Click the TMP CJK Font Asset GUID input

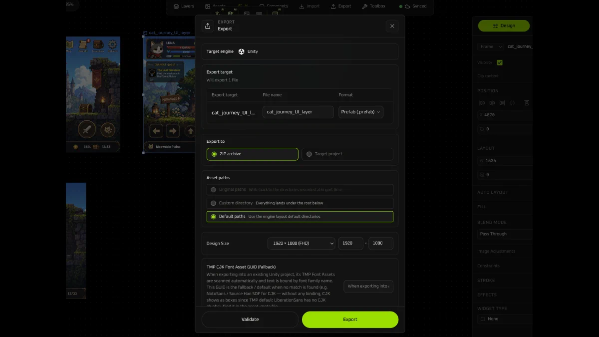pyautogui.click(x=368, y=286)
